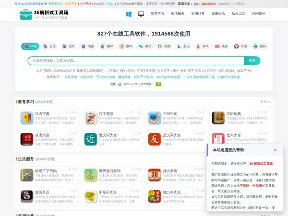The height and width of the screenshot is (216, 288).
Task: Open recently used 广告法违禁词检测工具 link
Action: (199, 77)
